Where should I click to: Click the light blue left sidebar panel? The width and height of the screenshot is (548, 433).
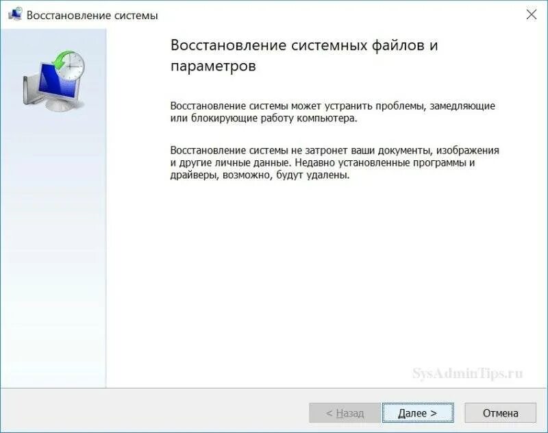tap(53, 245)
